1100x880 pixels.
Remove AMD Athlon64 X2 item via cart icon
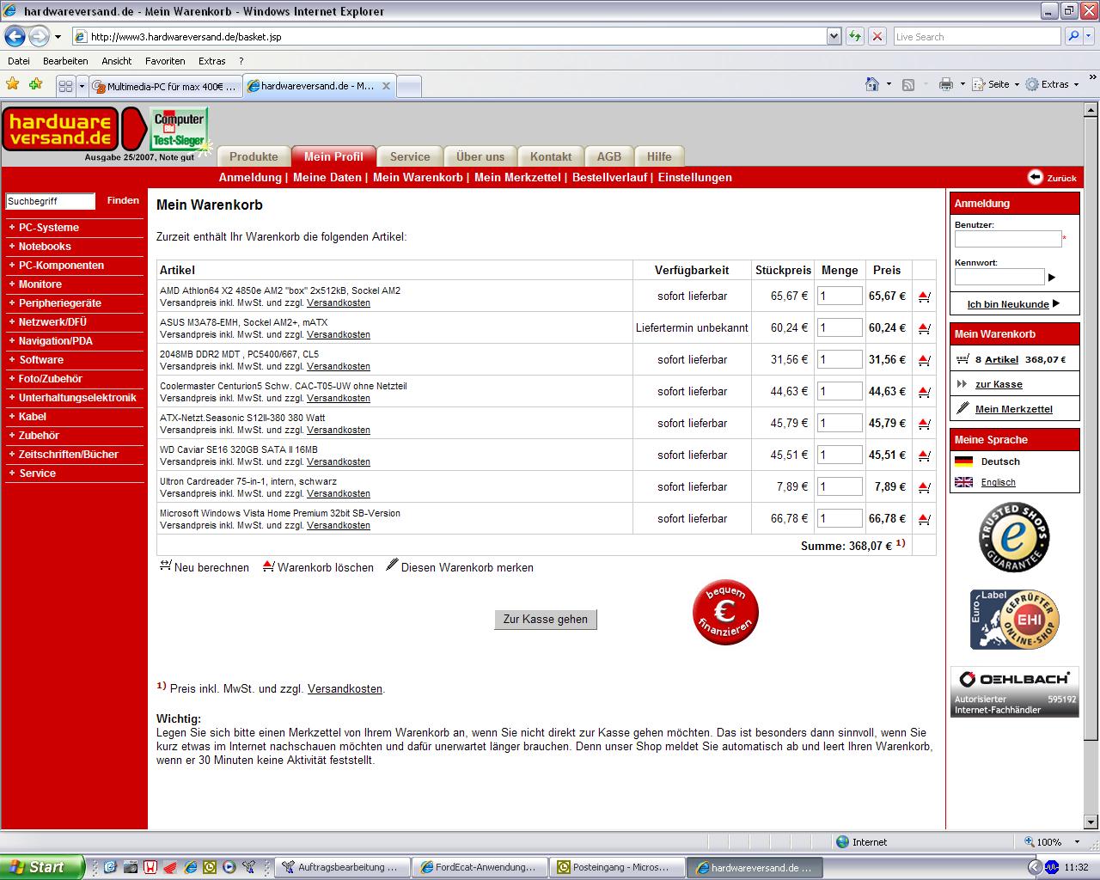[924, 296]
